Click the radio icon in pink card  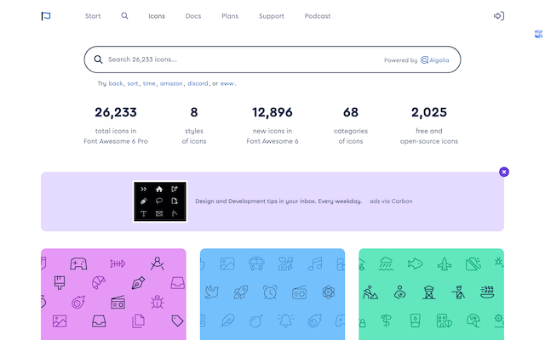(118, 303)
